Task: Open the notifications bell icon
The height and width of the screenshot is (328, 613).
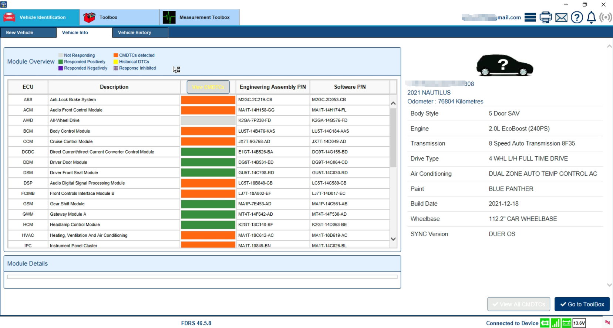Action: point(591,17)
